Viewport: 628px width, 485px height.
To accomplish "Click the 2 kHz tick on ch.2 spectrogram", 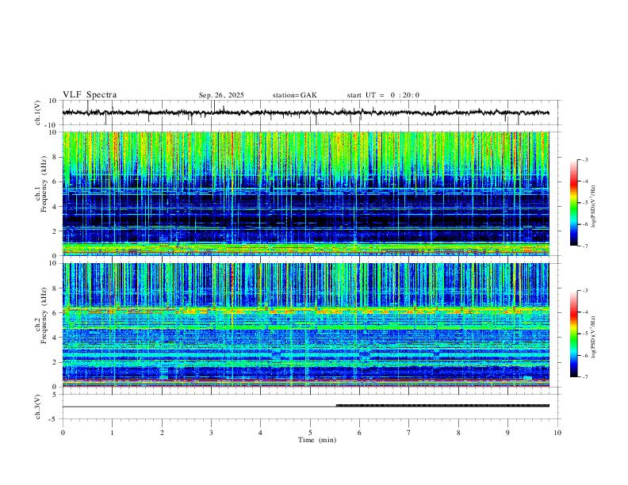I will tap(55, 362).
